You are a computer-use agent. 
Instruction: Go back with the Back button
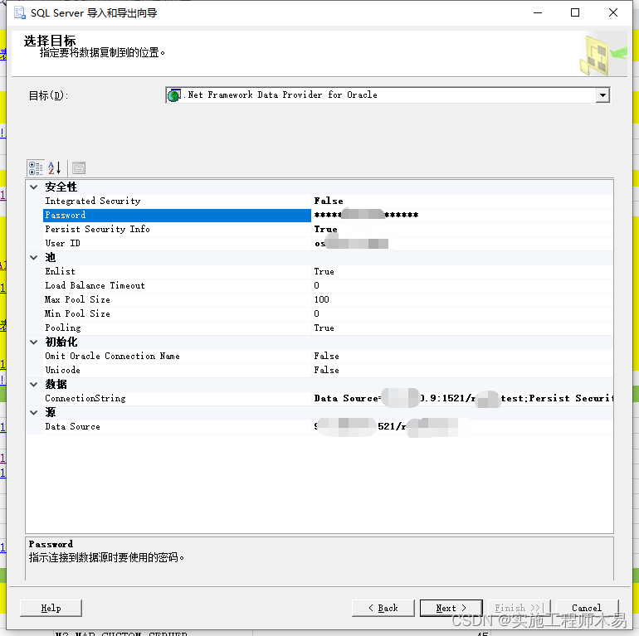pos(383,608)
